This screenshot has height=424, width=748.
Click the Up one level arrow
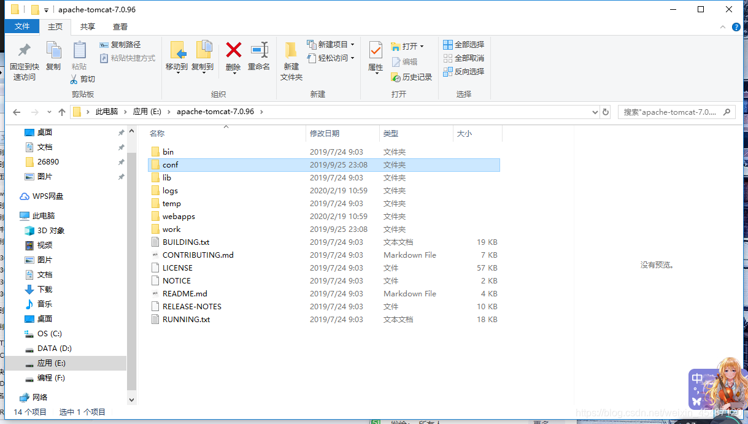pos(62,112)
